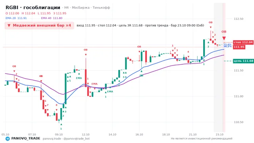Click the 12.10 date label
Screen dimensions: 254x143
(x=86, y=135)
